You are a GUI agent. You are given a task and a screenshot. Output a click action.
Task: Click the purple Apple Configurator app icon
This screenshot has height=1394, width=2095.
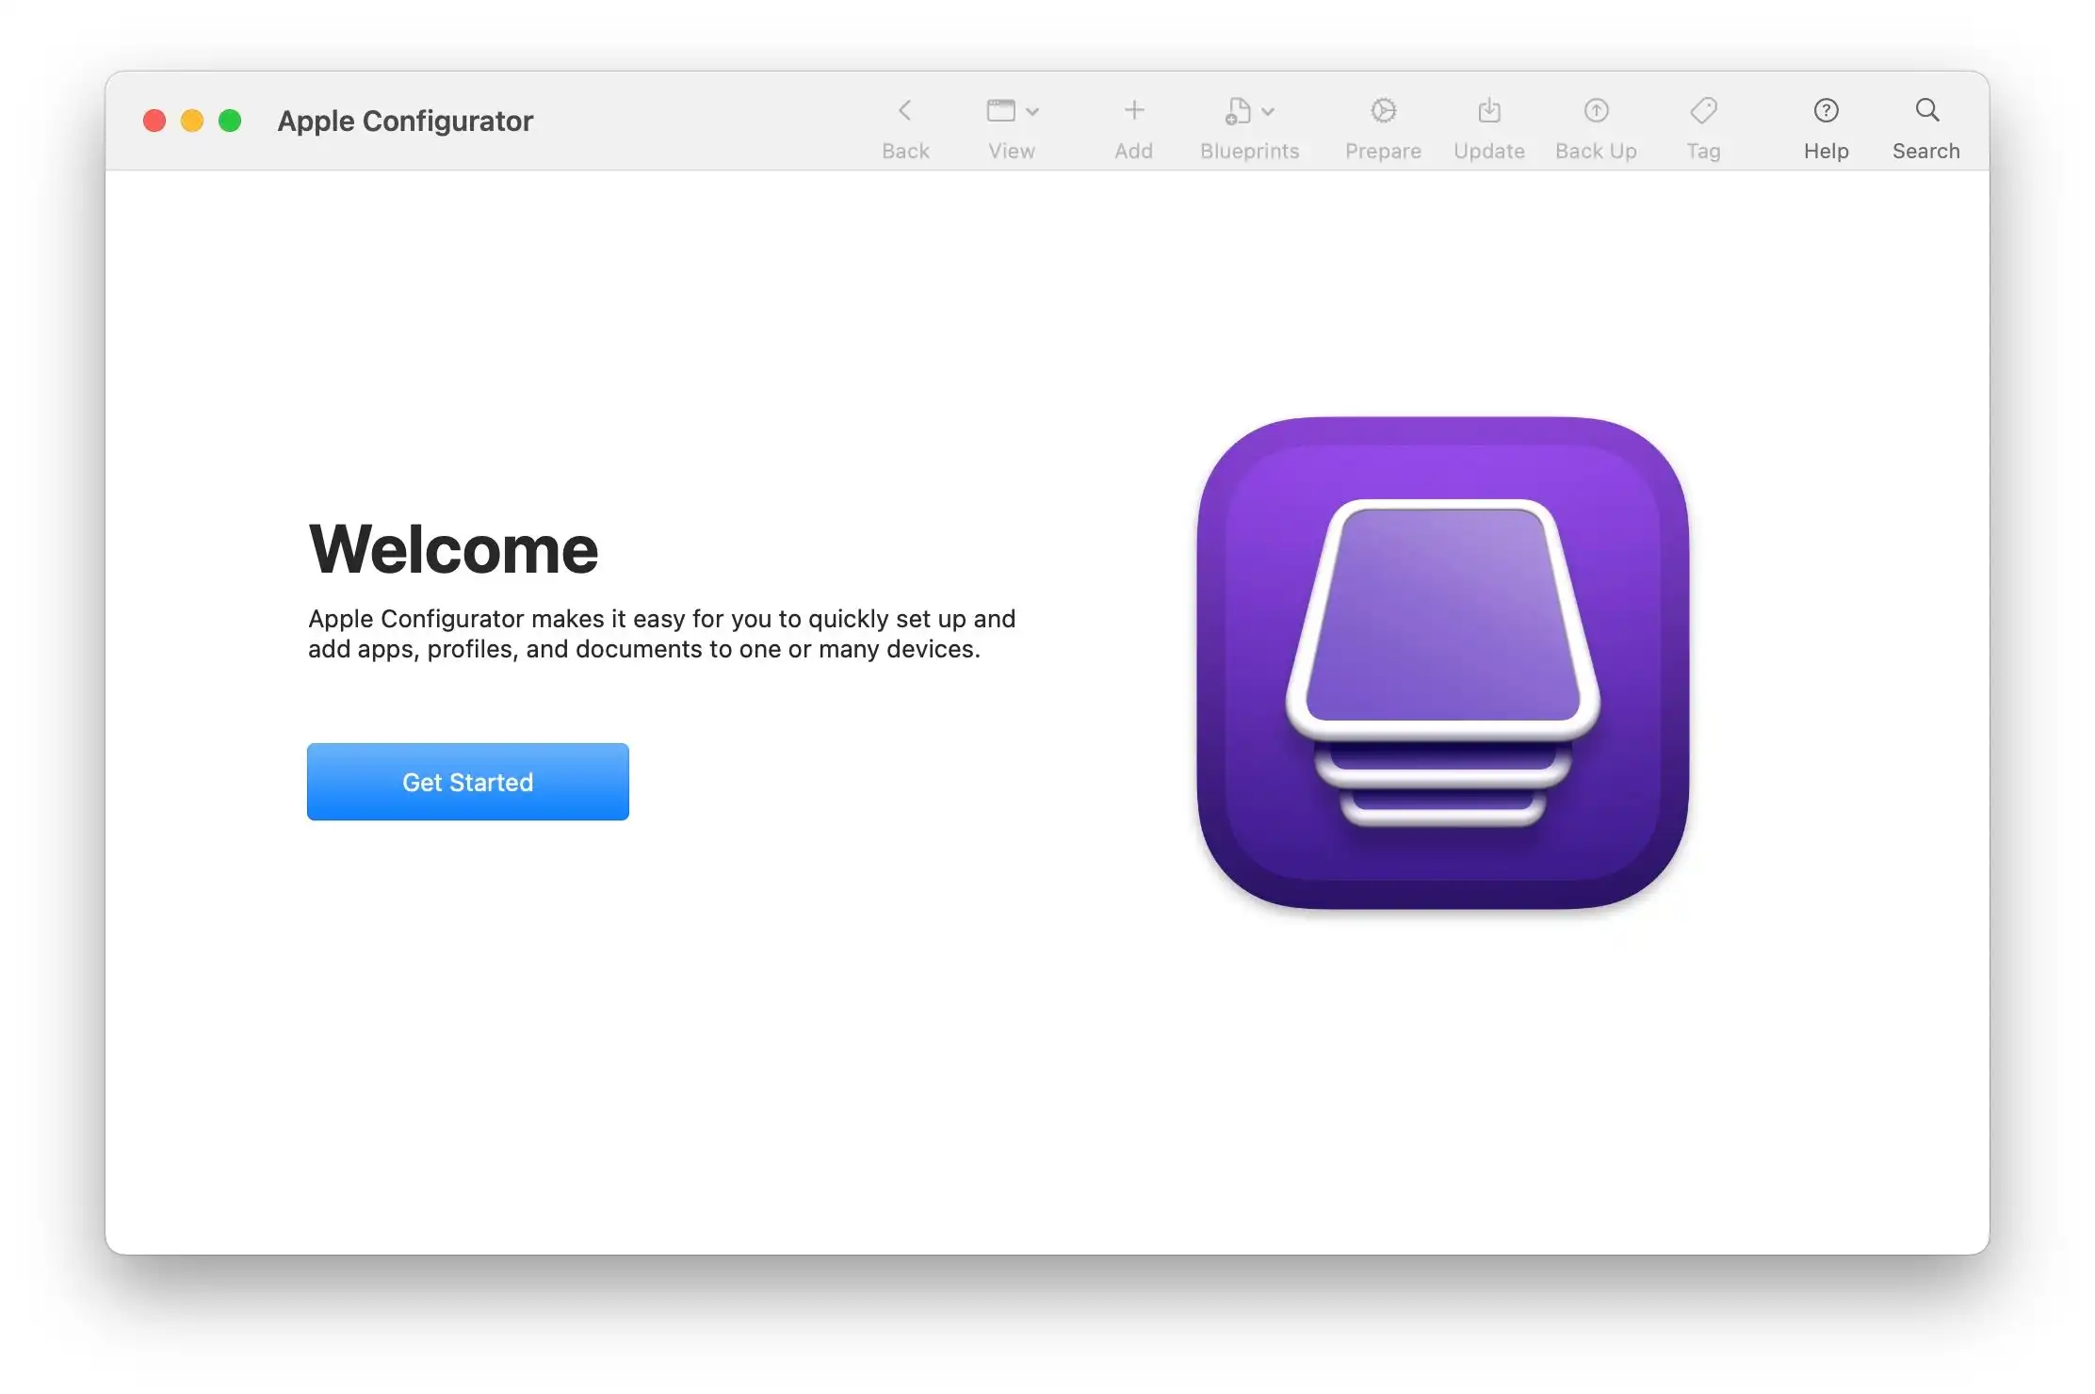(1442, 663)
